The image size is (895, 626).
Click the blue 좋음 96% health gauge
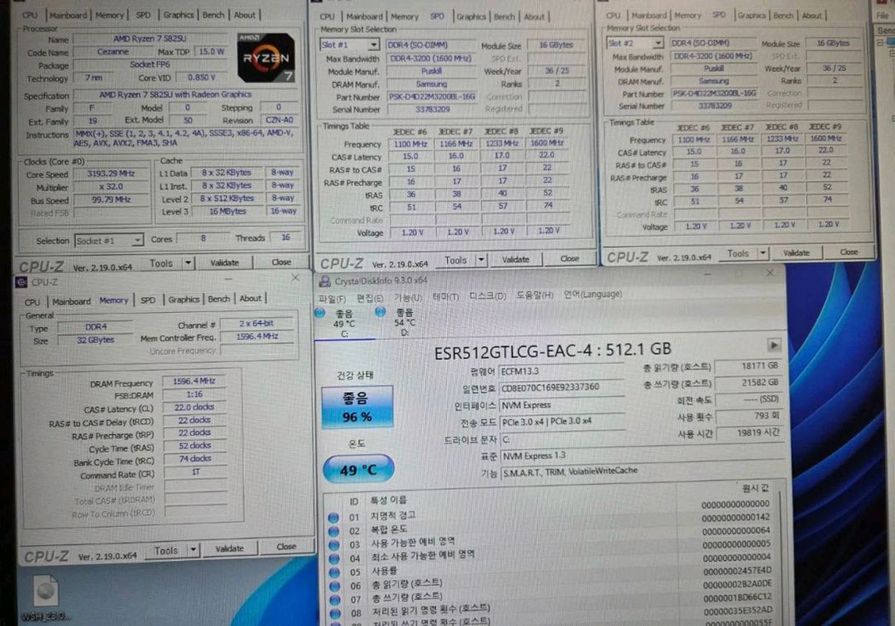358,408
